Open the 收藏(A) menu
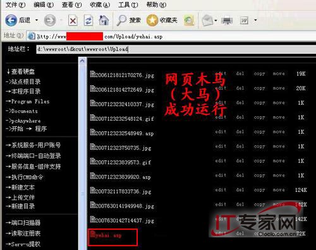316x250 pixels. click(100, 4)
